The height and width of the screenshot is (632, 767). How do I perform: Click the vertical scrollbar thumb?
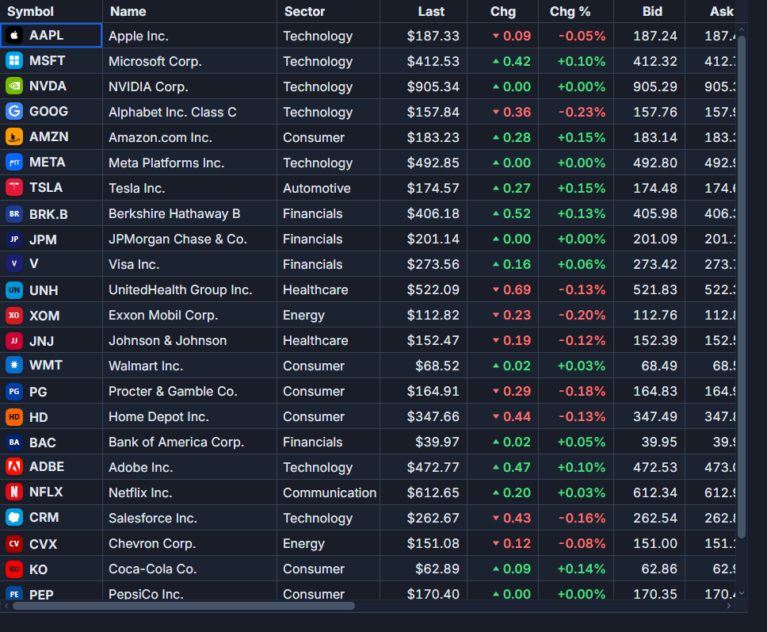coord(741,286)
